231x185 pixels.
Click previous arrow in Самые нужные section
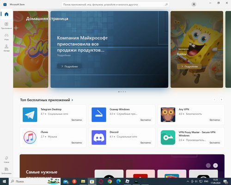[x=208, y=166]
